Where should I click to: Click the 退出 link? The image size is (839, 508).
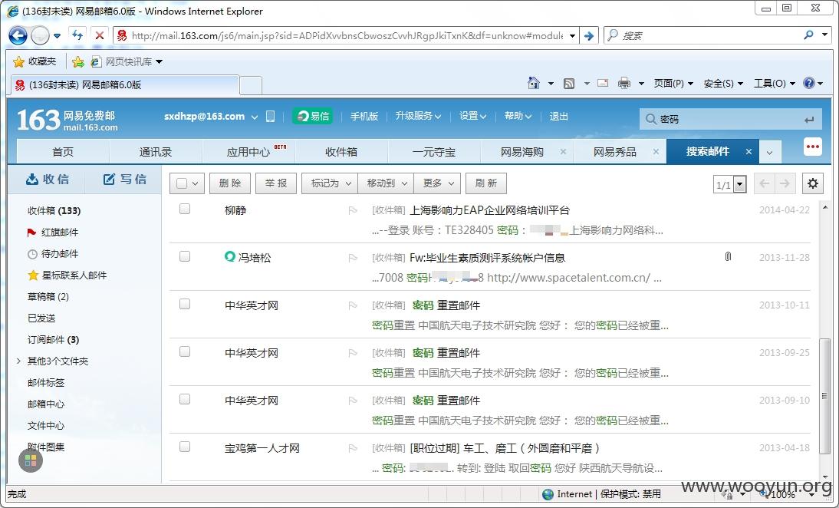[558, 116]
